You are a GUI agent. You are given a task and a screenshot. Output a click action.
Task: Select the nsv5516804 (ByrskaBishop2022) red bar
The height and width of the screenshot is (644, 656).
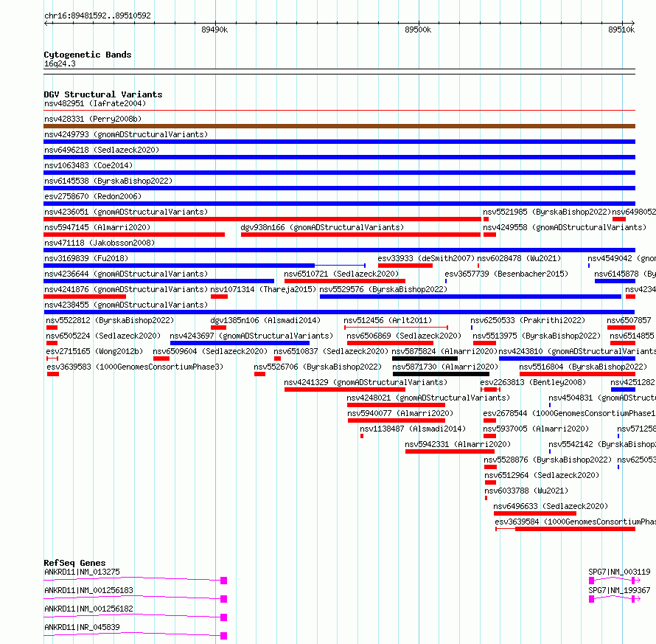point(577,374)
